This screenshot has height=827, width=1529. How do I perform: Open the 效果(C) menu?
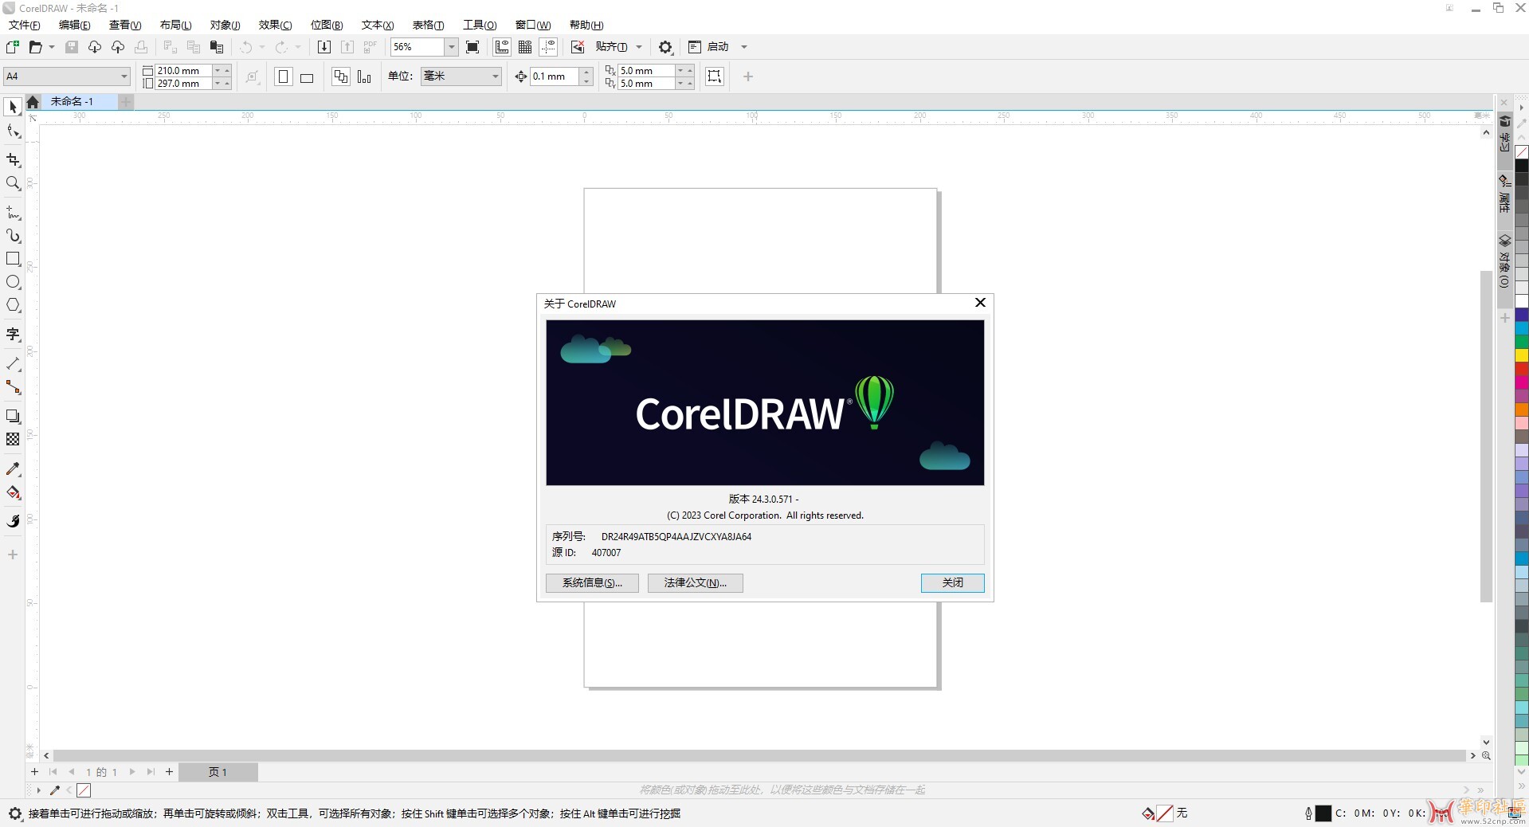coord(275,25)
